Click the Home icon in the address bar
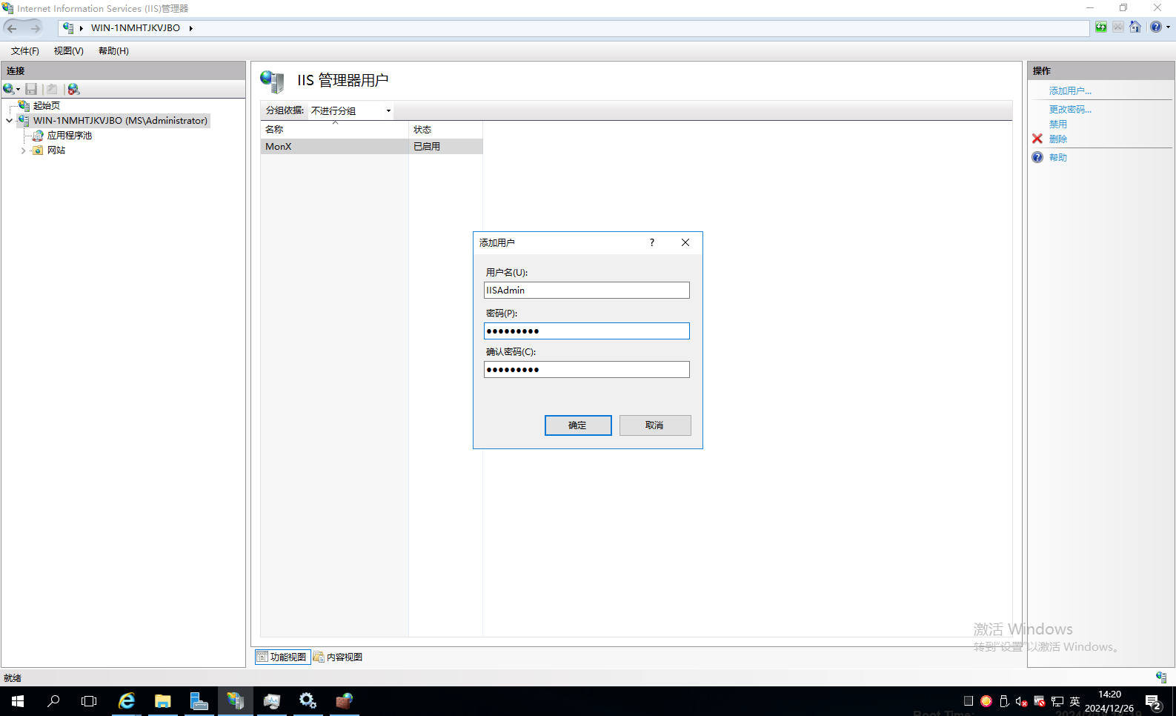 (1135, 27)
